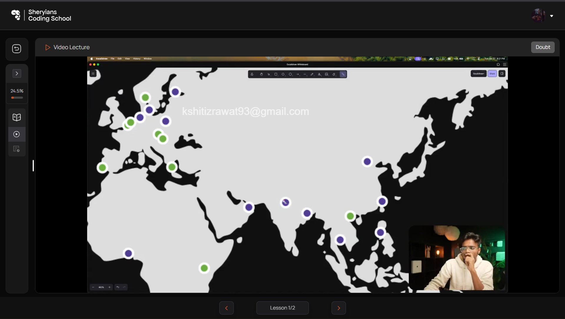Select the Hand pan tool
This screenshot has width=565, height=319.
click(261, 74)
